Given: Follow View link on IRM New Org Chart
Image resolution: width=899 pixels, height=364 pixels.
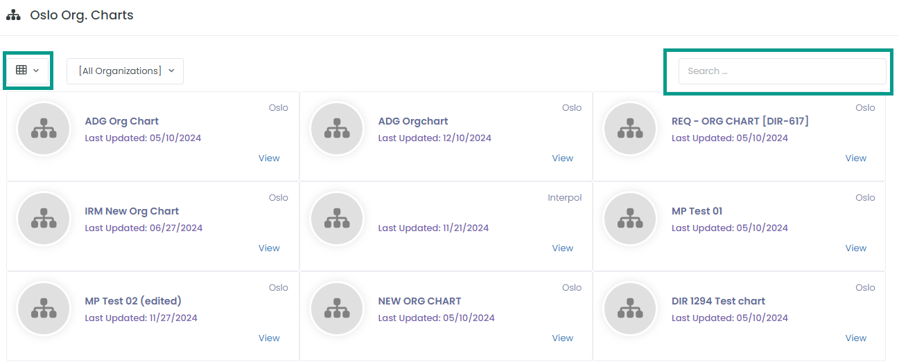Looking at the screenshot, I should coord(269,248).
